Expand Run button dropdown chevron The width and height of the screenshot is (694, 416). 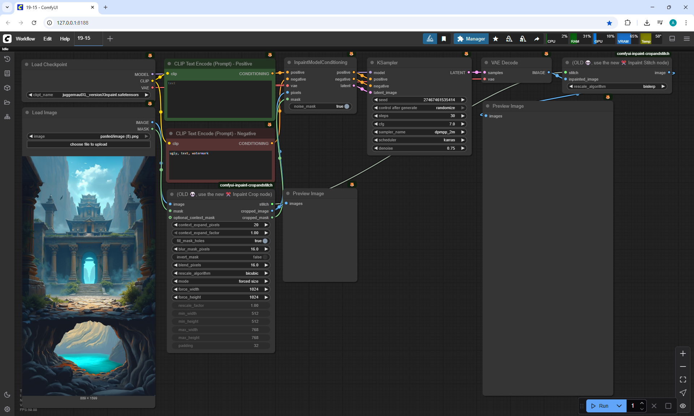619,406
